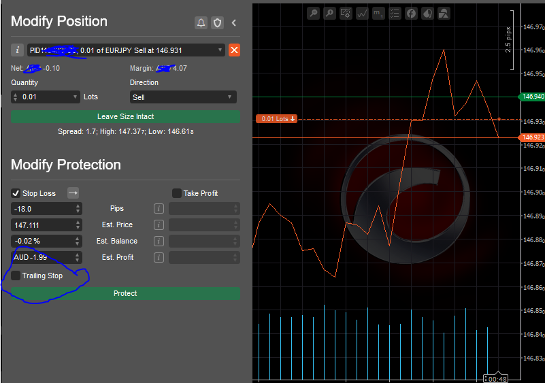Close the position with the orange X button
Viewport: 545px width, 383px height.
coord(234,50)
